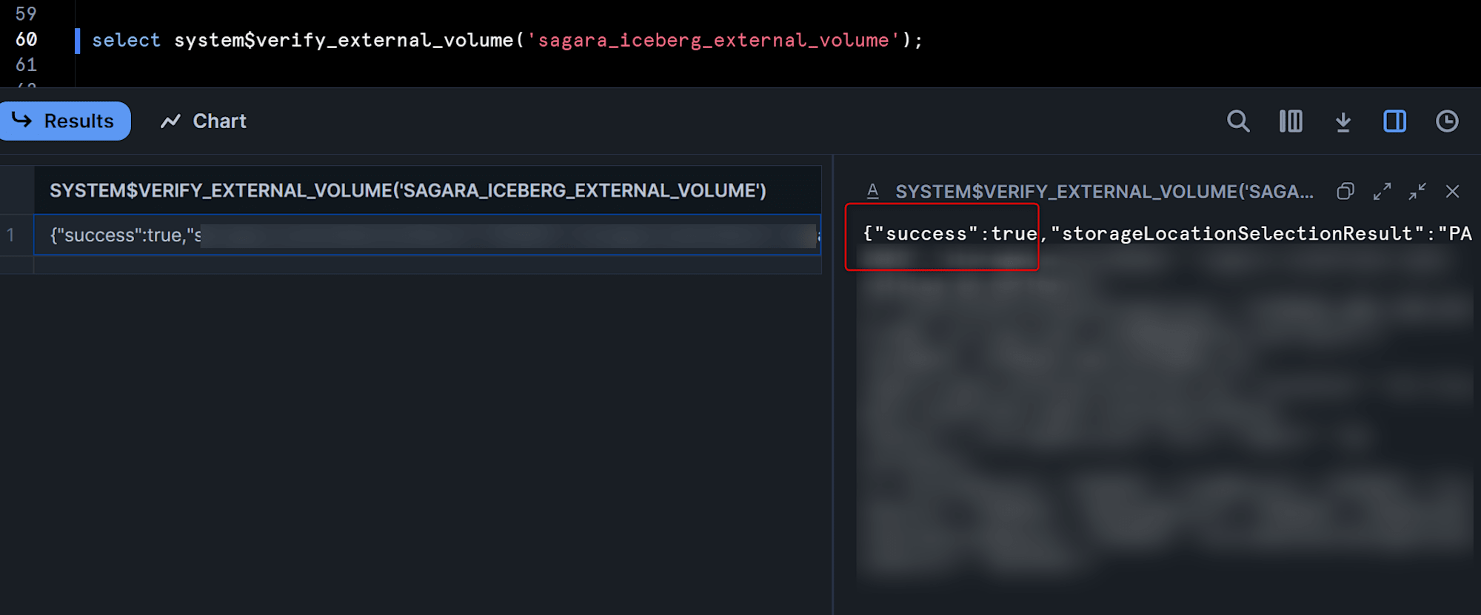The width and height of the screenshot is (1481, 615).
Task: Collapse the cell detail panel
Action: [x=1417, y=192]
